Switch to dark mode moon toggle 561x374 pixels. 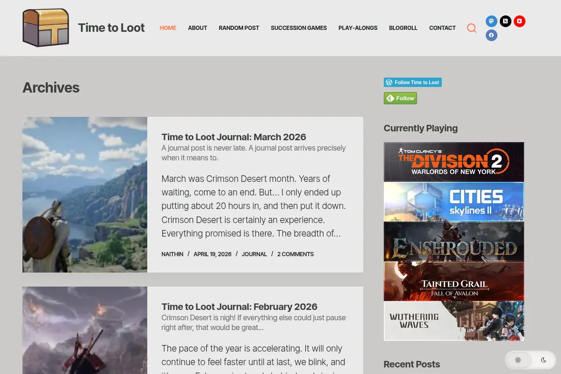pos(544,360)
